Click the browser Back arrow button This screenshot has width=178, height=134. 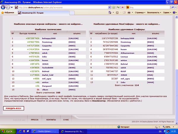click(3, 7)
